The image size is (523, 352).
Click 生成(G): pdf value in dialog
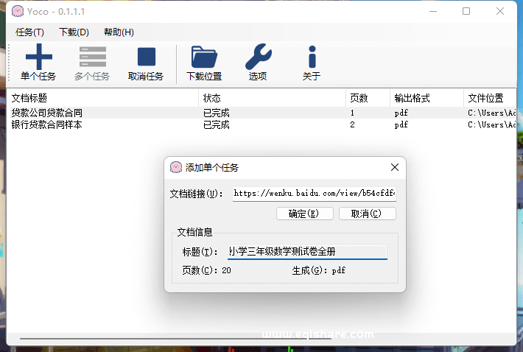coord(339,270)
